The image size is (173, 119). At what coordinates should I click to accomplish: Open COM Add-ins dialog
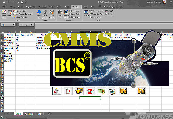point(52,14)
